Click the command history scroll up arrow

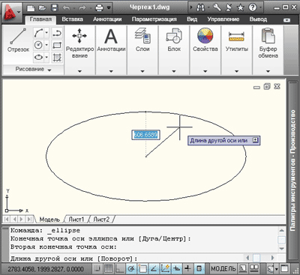point(282,230)
